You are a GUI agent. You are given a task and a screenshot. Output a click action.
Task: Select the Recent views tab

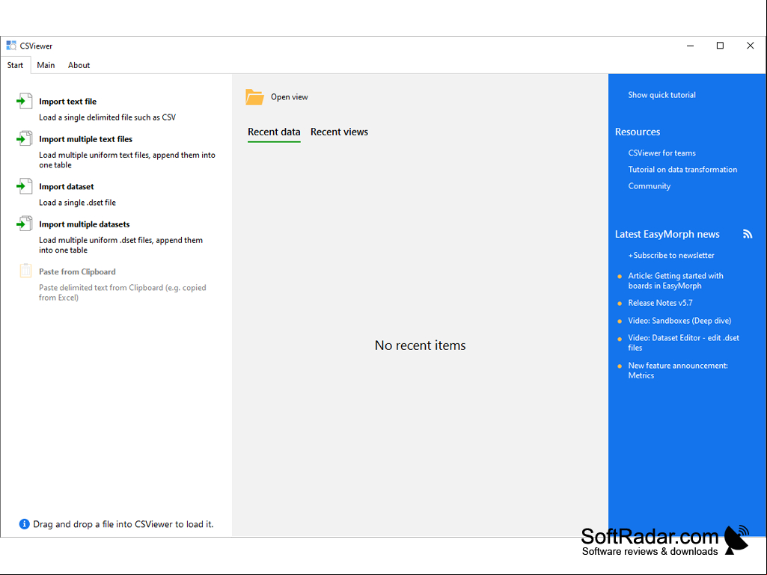[x=339, y=132]
